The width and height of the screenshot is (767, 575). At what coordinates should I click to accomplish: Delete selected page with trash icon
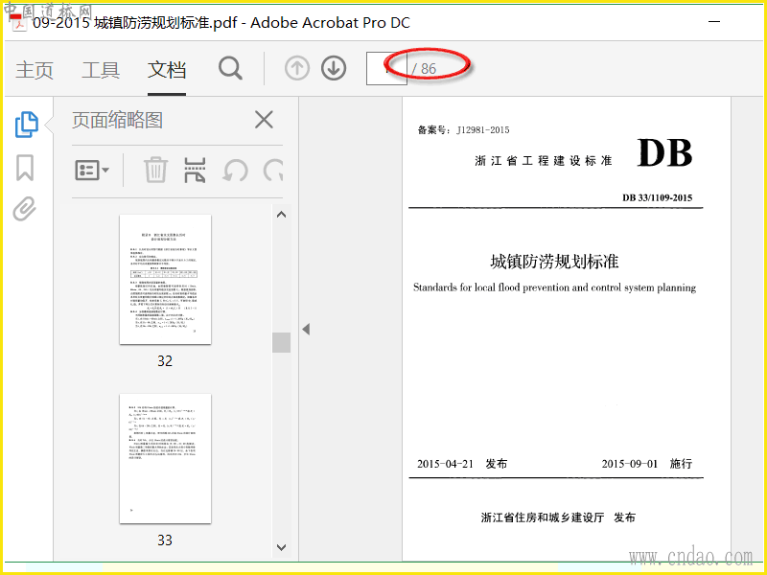click(x=156, y=171)
